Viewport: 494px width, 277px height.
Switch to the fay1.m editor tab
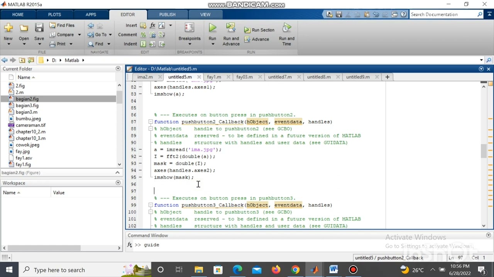214,77
